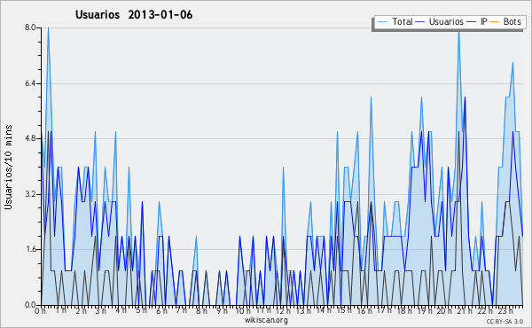Click the y-axis value 0.0
The image size is (532, 328).
tap(30, 305)
